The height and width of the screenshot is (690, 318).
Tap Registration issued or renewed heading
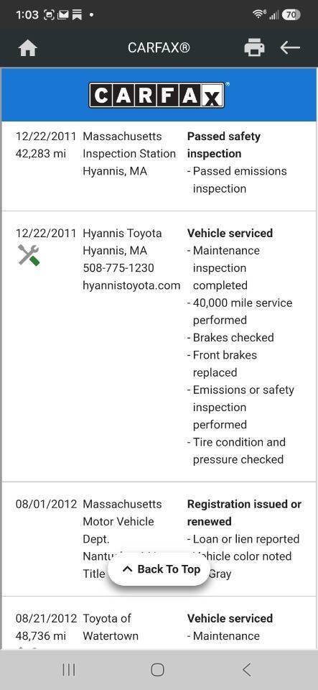click(x=244, y=513)
